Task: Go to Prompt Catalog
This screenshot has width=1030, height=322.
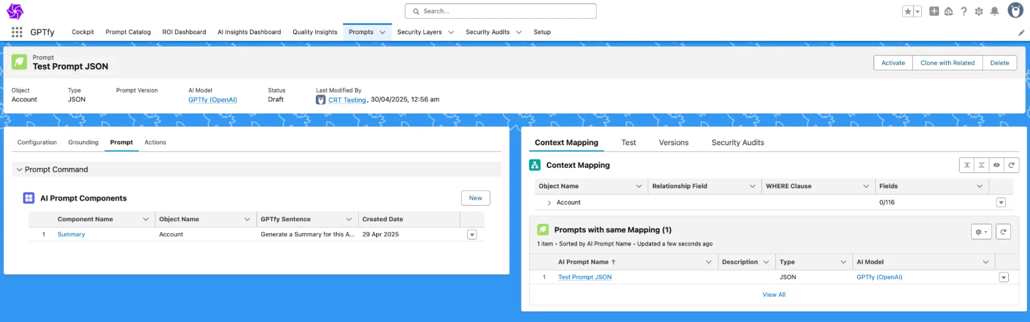Action: pyautogui.click(x=128, y=32)
